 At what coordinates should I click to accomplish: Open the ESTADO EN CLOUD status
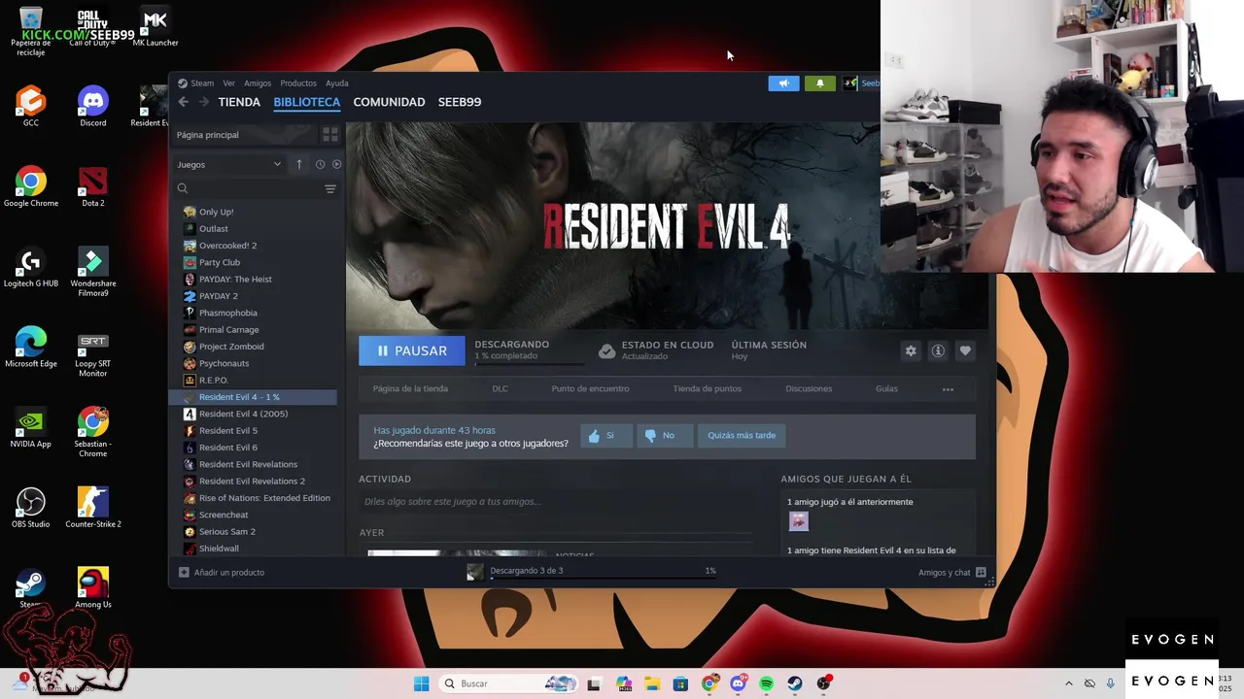coord(656,350)
